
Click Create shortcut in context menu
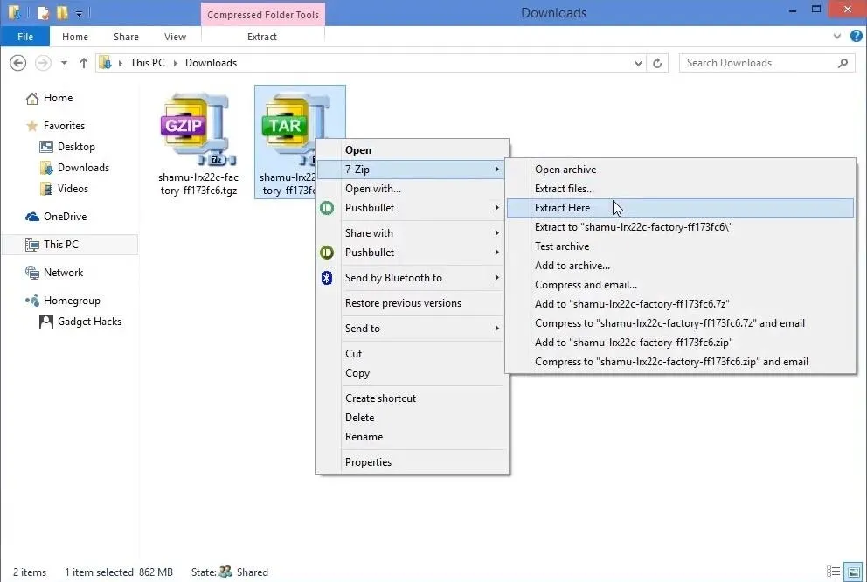(x=412, y=398)
